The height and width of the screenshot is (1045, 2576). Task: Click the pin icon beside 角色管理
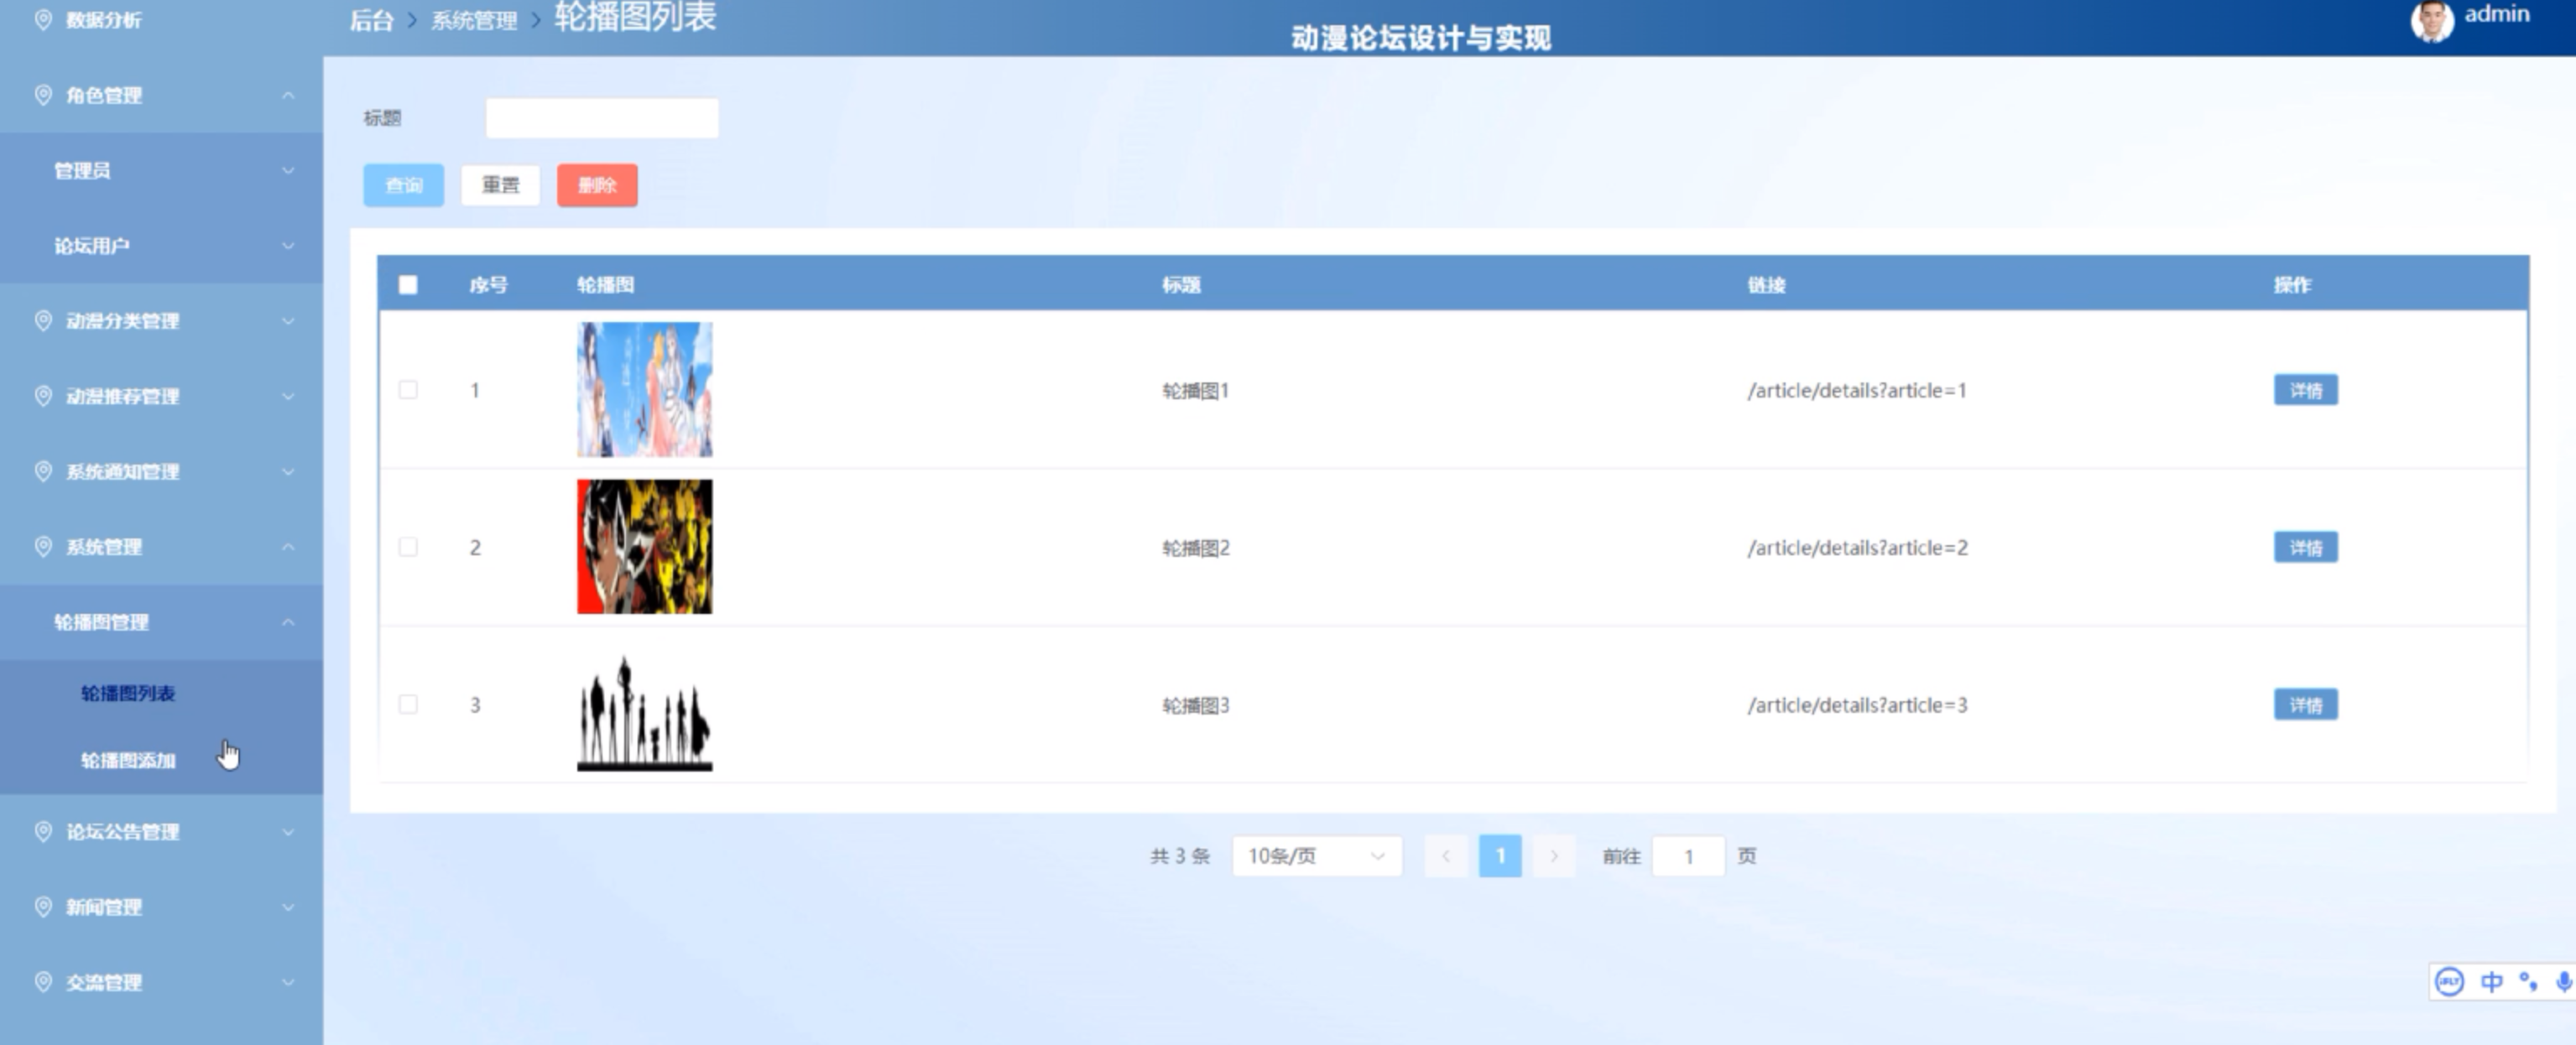coord(43,95)
